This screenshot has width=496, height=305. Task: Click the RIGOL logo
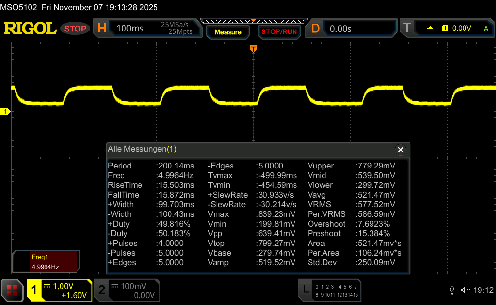pos(30,29)
